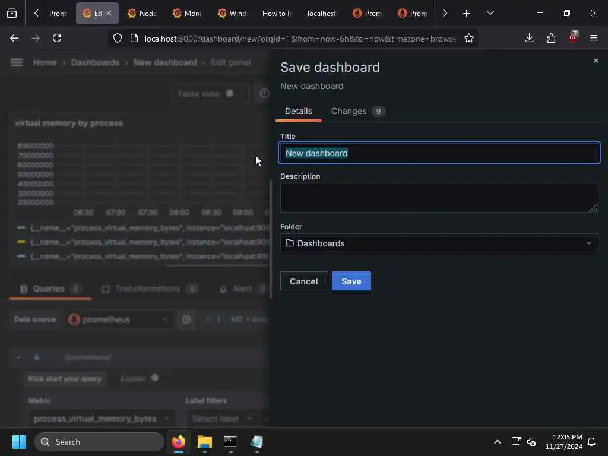Open prometheus data source dropdown
Viewport: 608px width, 456px height.
tap(118, 319)
